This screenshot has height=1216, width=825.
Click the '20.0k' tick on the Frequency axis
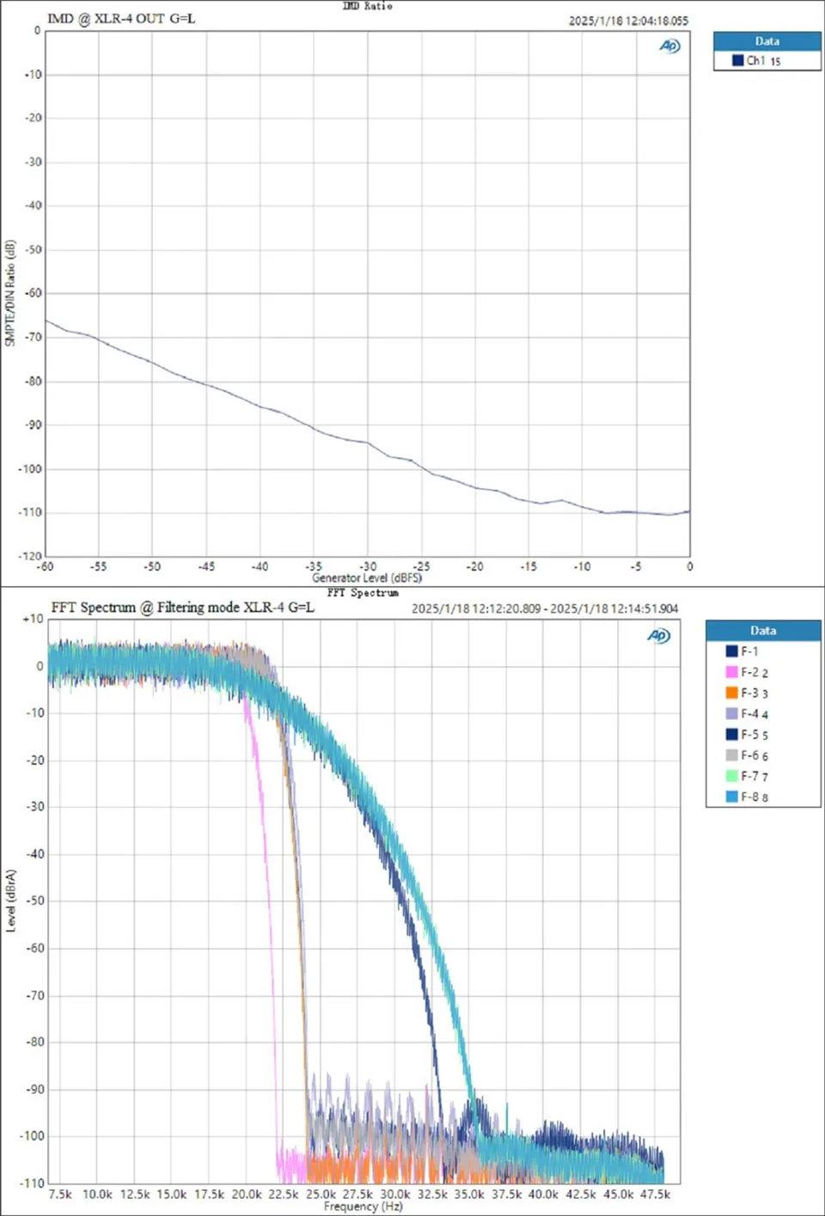pos(247,1195)
